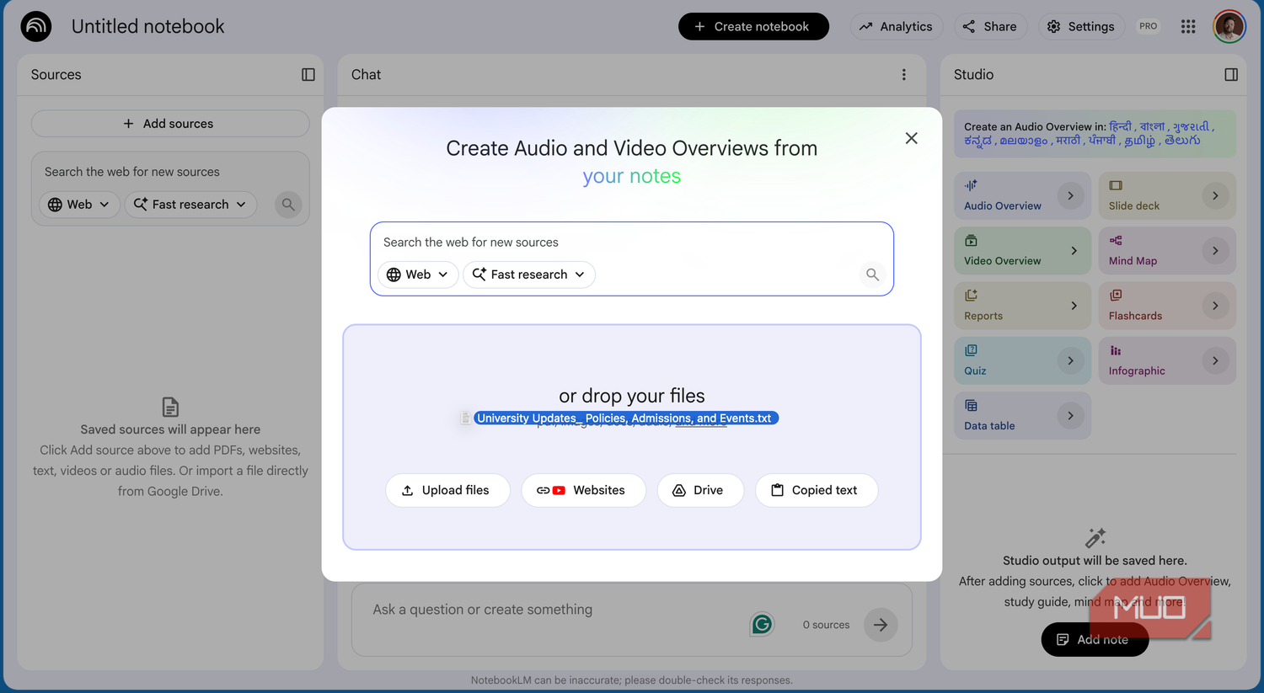Share the notebook
This screenshot has height=693, width=1264.
coord(990,26)
